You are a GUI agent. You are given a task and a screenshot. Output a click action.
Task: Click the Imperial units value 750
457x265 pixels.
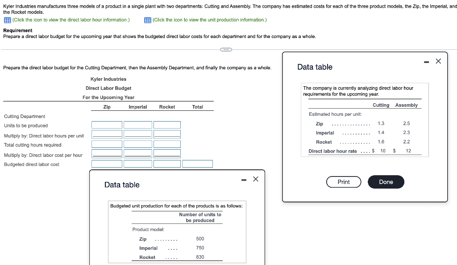(200, 248)
